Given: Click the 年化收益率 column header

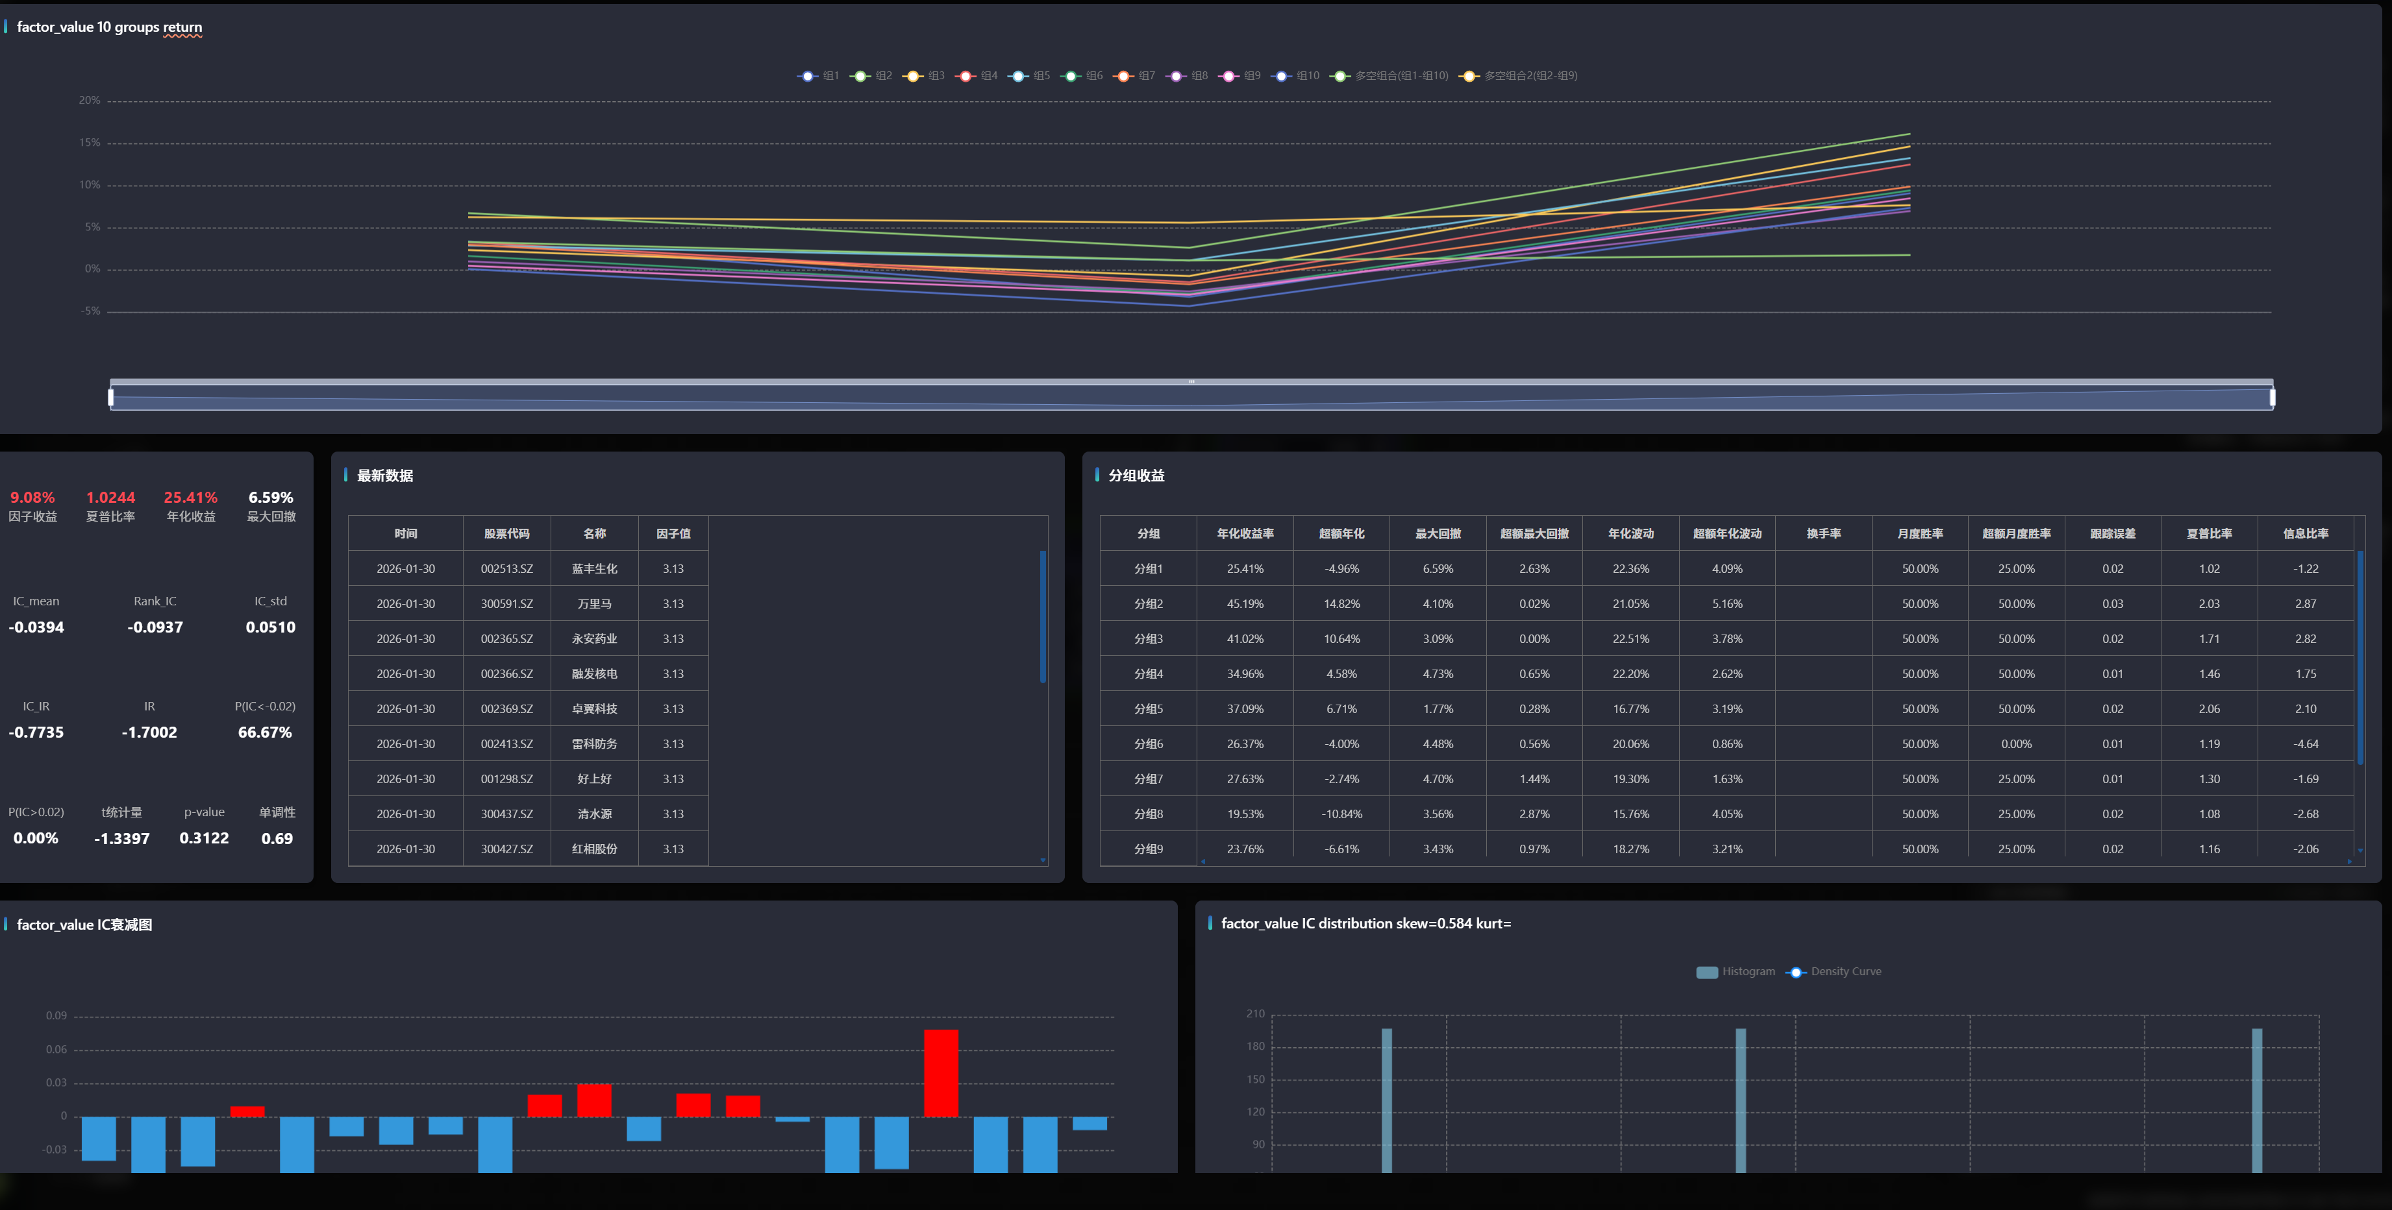Looking at the screenshot, I should point(1244,533).
